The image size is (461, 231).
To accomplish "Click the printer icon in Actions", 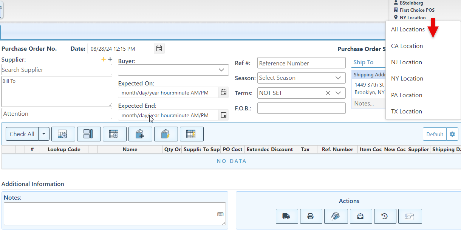I will coord(311,216).
